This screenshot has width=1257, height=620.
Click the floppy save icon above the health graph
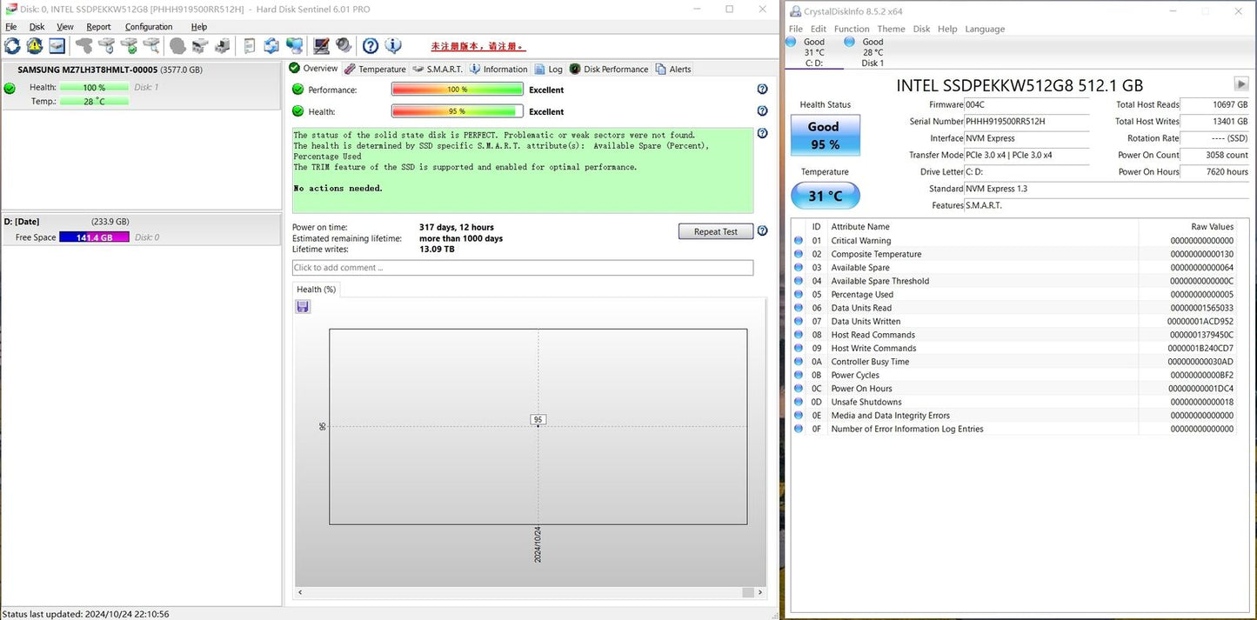tap(303, 306)
